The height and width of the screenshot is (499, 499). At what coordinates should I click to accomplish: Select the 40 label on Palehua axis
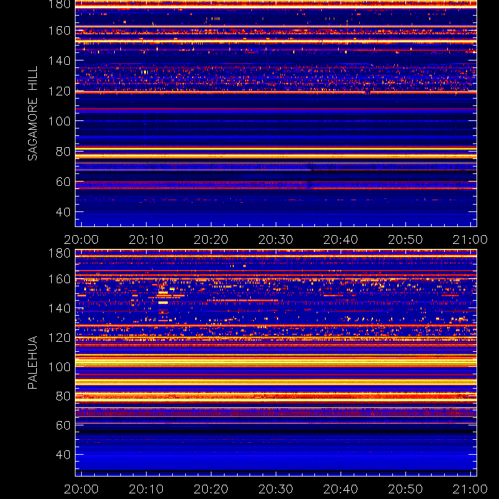[63, 455]
